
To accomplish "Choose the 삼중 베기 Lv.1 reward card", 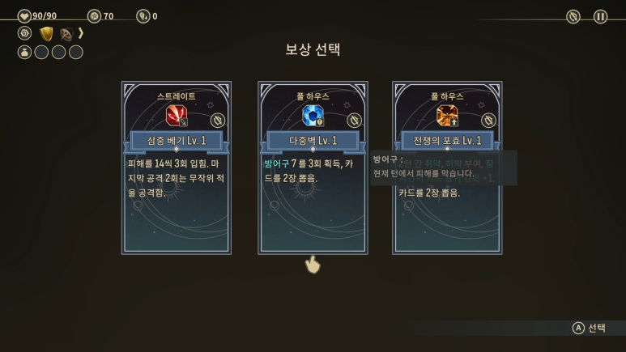I will [177, 168].
